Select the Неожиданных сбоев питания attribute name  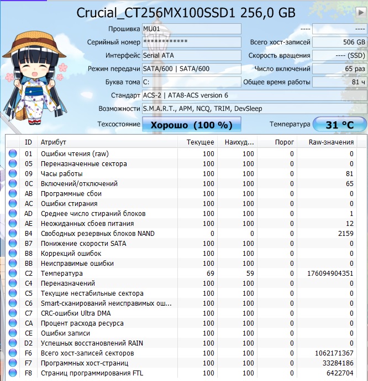pyautogui.click(x=87, y=224)
